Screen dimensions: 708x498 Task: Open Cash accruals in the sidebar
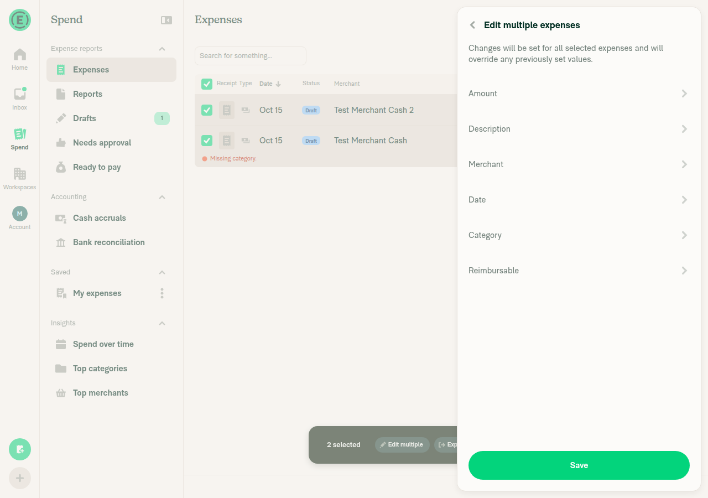tap(111, 218)
